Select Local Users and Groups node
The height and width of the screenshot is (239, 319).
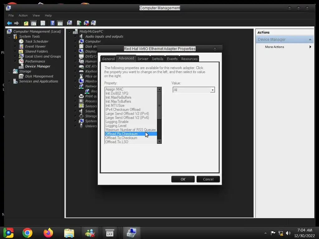click(43, 56)
